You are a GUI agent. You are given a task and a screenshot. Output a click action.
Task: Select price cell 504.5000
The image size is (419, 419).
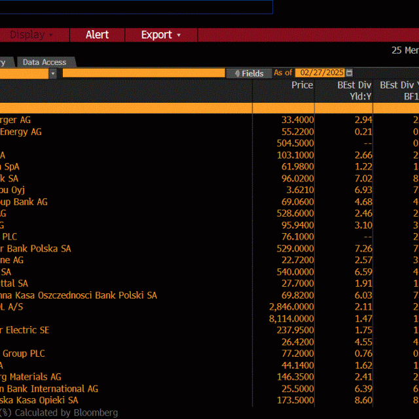[295, 143]
